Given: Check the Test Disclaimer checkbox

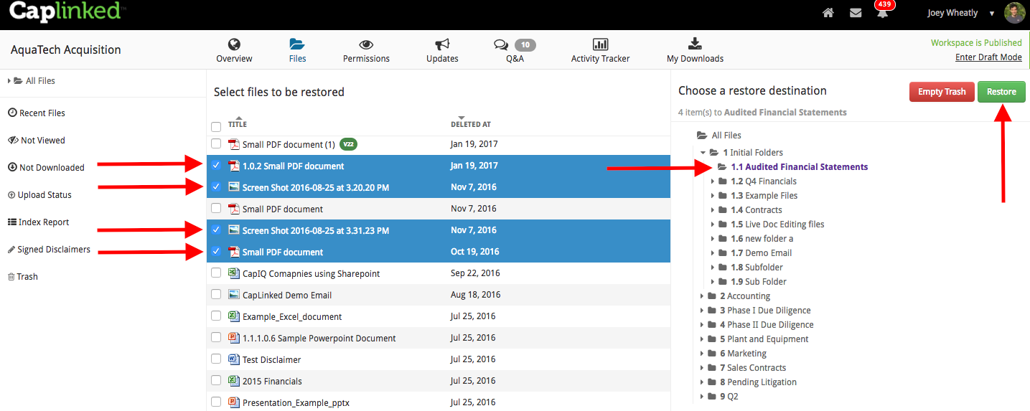Looking at the screenshot, I should 216,359.
